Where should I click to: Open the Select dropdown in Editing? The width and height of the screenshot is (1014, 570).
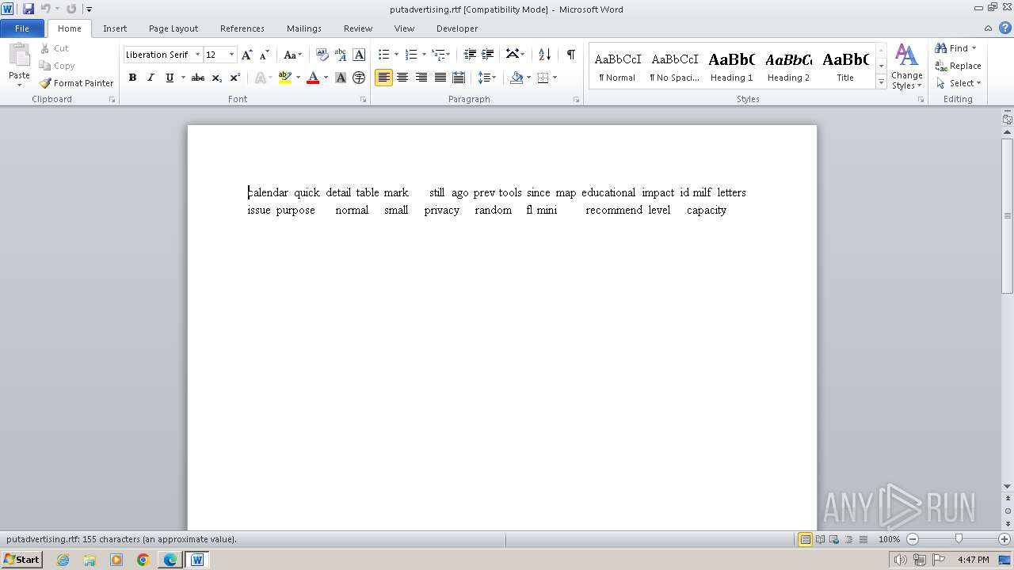tap(959, 83)
